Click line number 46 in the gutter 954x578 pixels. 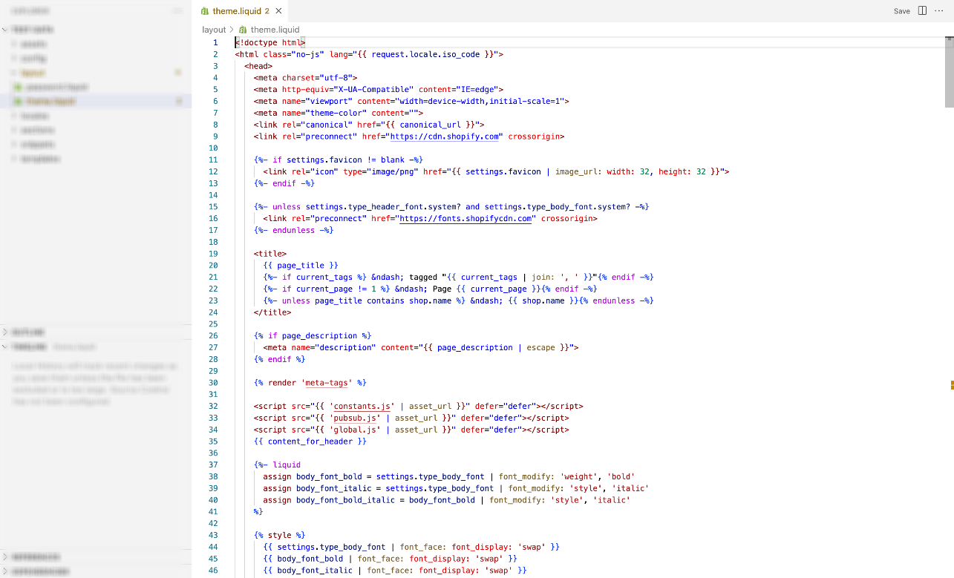[x=214, y=570]
